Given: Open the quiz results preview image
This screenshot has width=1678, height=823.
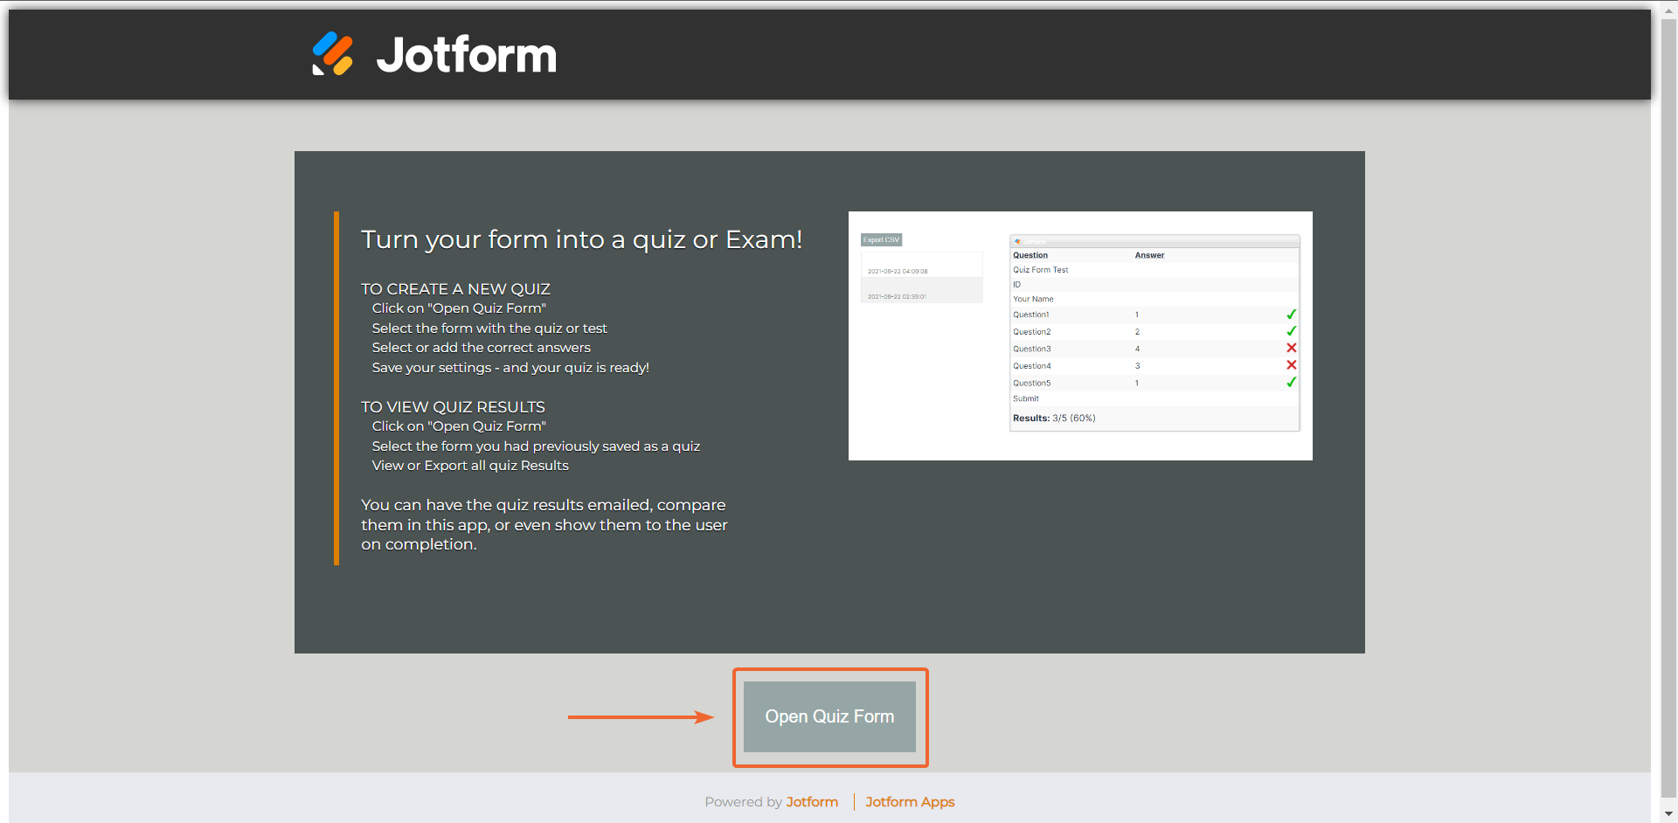Looking at the screenshot, I should 1080,335.
